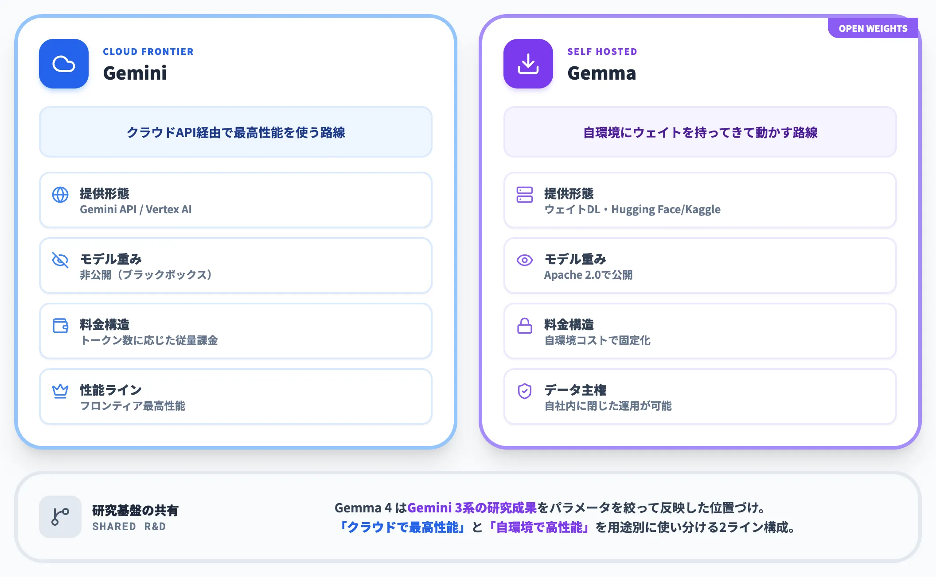The height and width of the screenshot is (577, 936).
Task: Click the purple download icon beside Gemma
Action: (528, 64)
